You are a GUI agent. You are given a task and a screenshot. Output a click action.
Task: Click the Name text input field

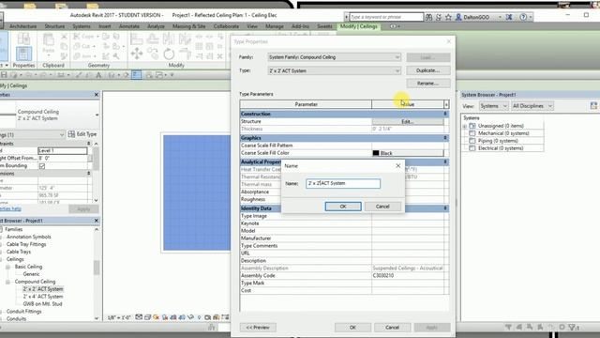coord(343,184)
